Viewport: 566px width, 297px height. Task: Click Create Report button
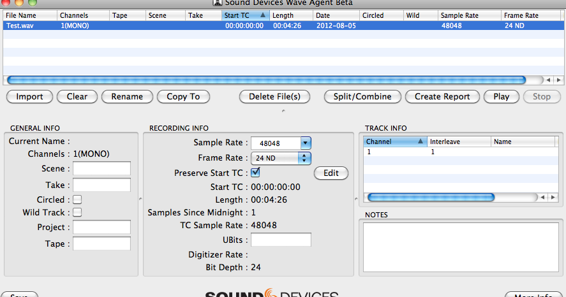[x=442, y=97]
